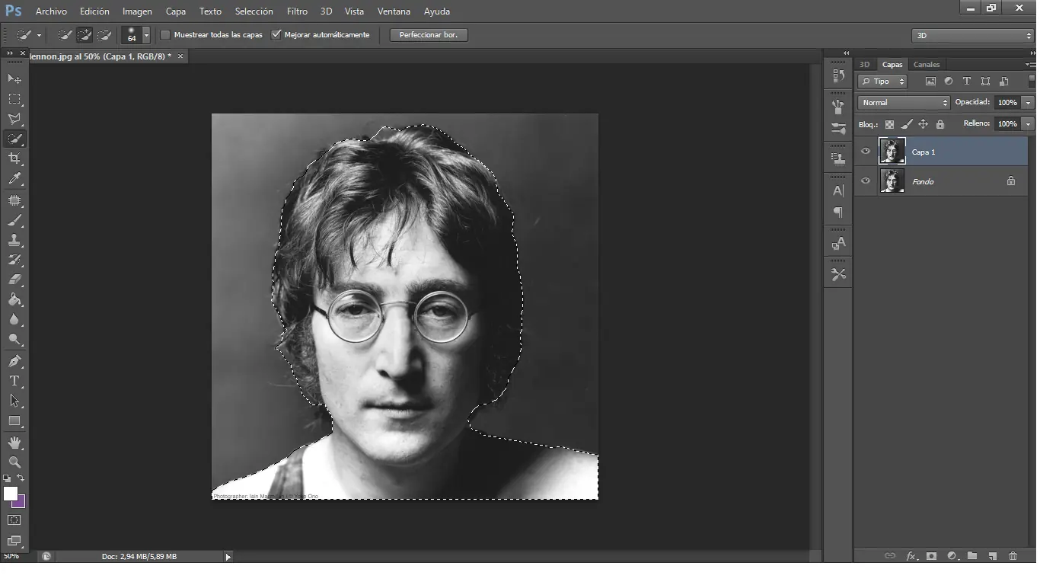Select the Hand tool

click(x=14, y=443)
